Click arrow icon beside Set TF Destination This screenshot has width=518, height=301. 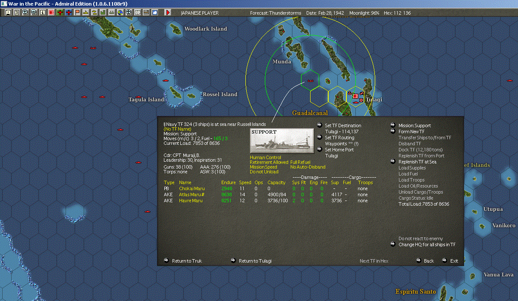coord(319,125)
